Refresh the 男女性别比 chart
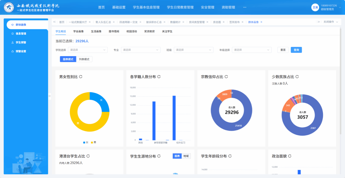 [x=81, y=77]
